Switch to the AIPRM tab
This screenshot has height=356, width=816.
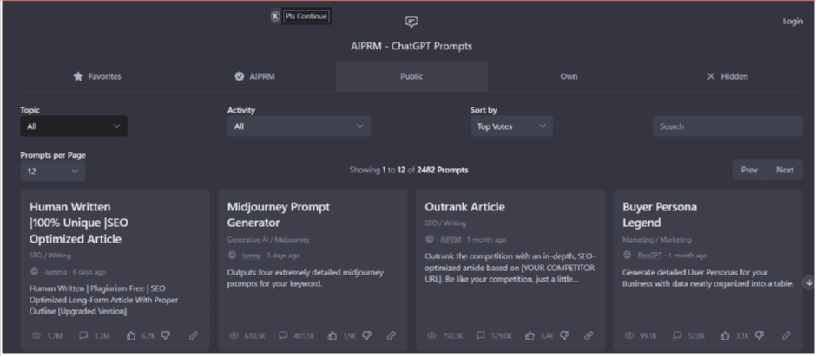(x=254, y=76)
